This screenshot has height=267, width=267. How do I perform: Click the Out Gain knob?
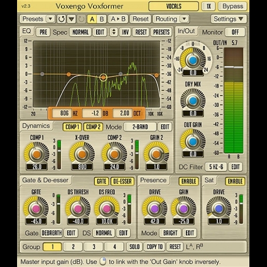click(x=193, y=142)
